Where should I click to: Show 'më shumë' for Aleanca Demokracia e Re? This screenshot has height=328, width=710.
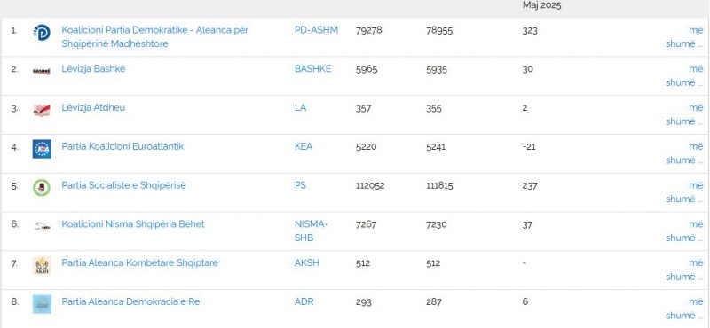[684, 308]
